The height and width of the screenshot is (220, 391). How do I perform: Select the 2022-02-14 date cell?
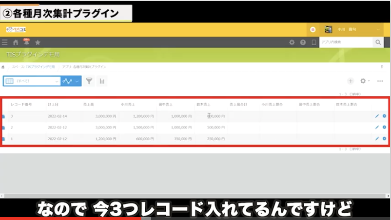coord(58,116)
